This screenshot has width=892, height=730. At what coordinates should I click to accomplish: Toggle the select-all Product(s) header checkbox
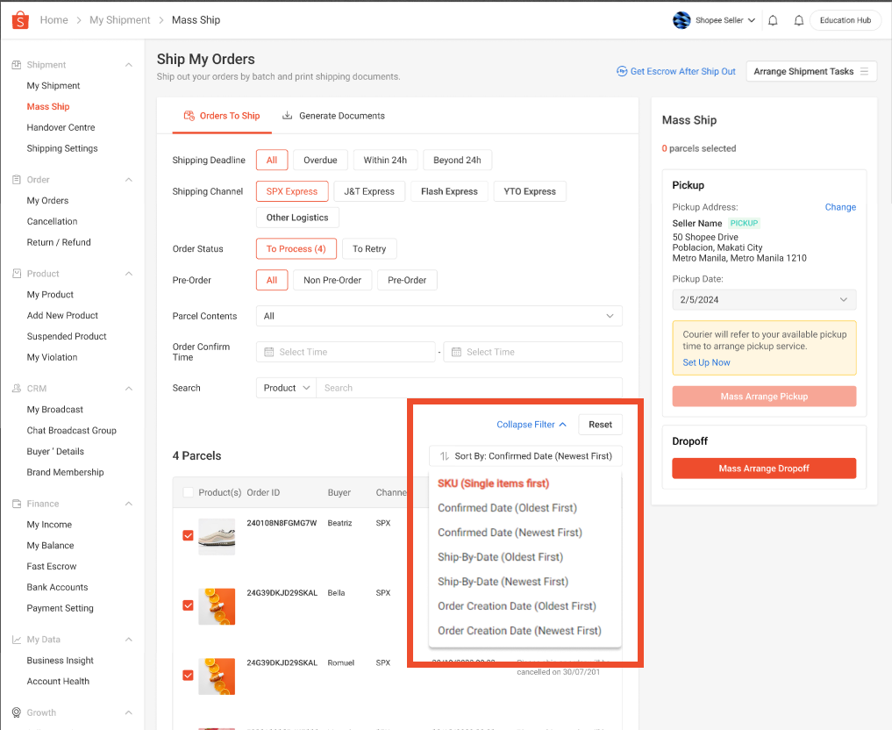[x=188, y=493]
